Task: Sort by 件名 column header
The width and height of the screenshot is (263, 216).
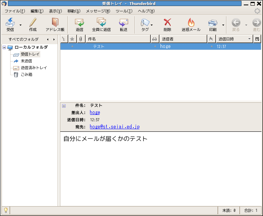Action: tap(118, 39)
